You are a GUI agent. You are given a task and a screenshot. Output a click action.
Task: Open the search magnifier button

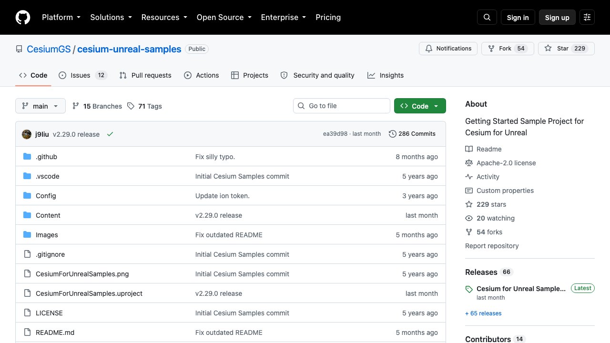[487, 18]
